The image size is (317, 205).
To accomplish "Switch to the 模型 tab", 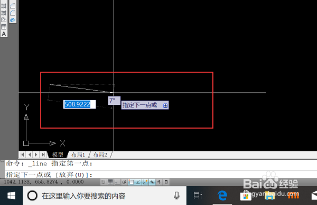I will pyautogui.click(x=58, y=154).
